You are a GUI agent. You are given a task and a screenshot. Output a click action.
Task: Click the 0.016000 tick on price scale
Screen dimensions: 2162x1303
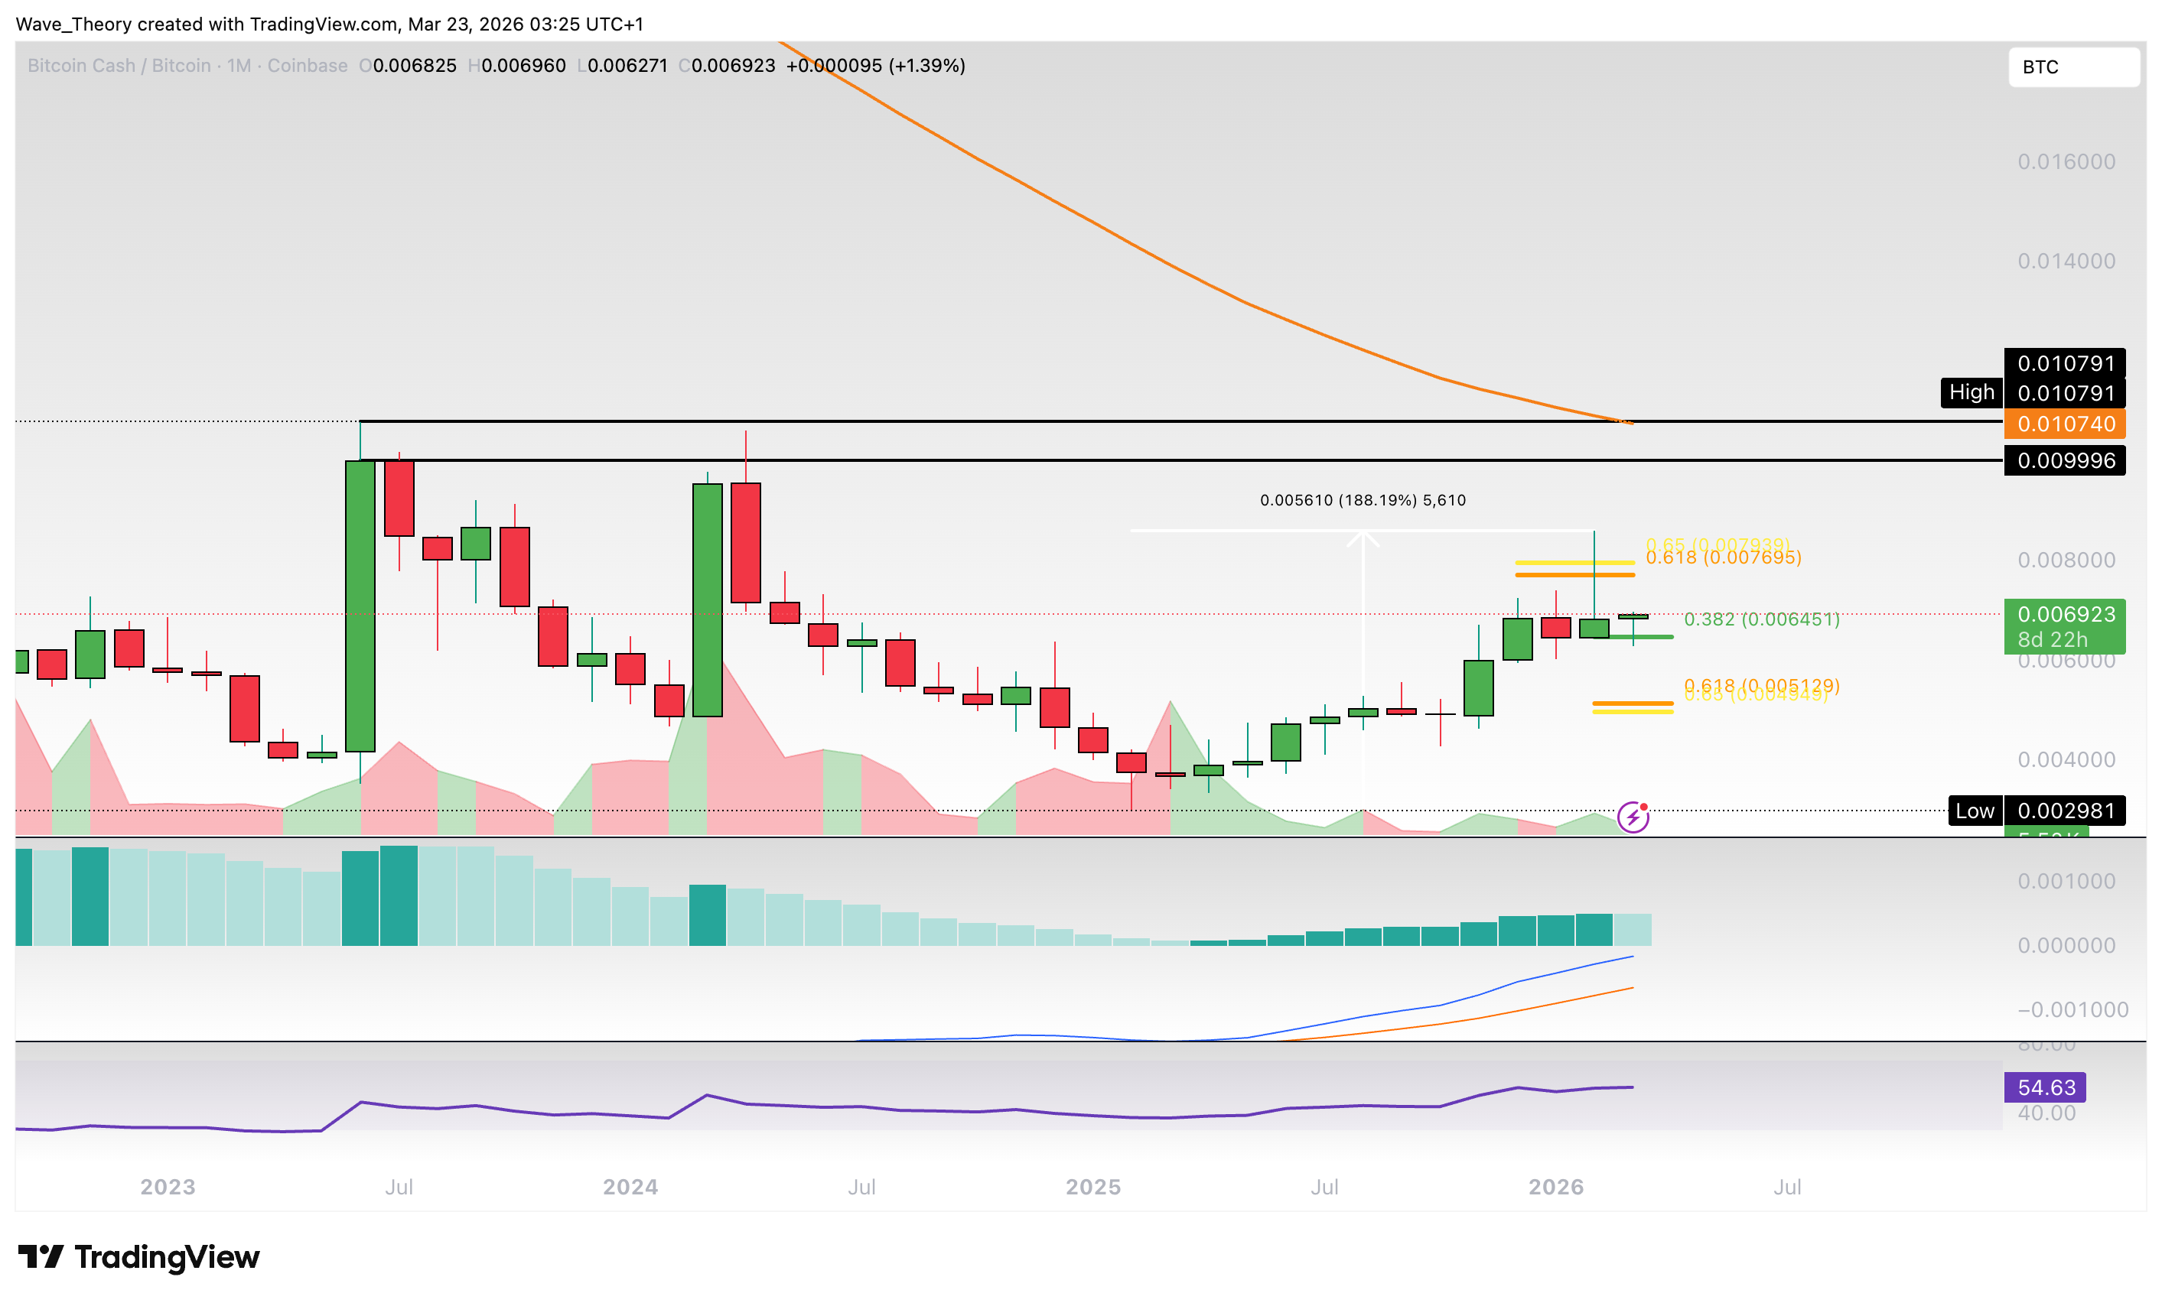(x=2066, y=161)
